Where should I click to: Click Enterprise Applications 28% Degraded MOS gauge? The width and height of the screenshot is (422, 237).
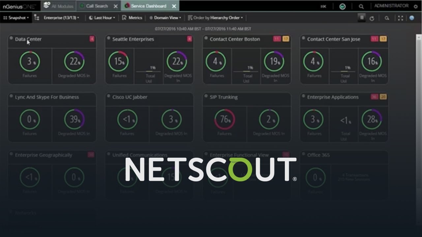[372, 119]
